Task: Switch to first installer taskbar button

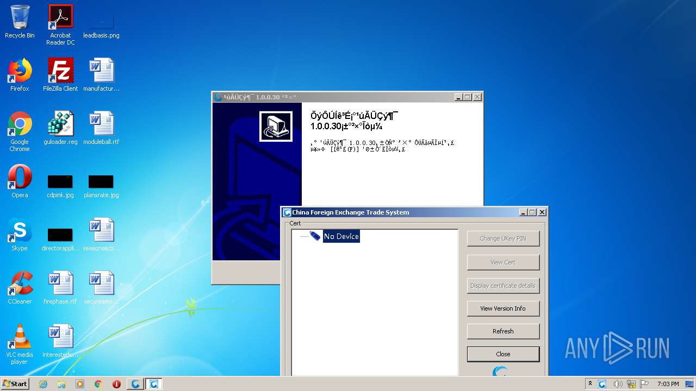Action: click(x=135, y=384)
